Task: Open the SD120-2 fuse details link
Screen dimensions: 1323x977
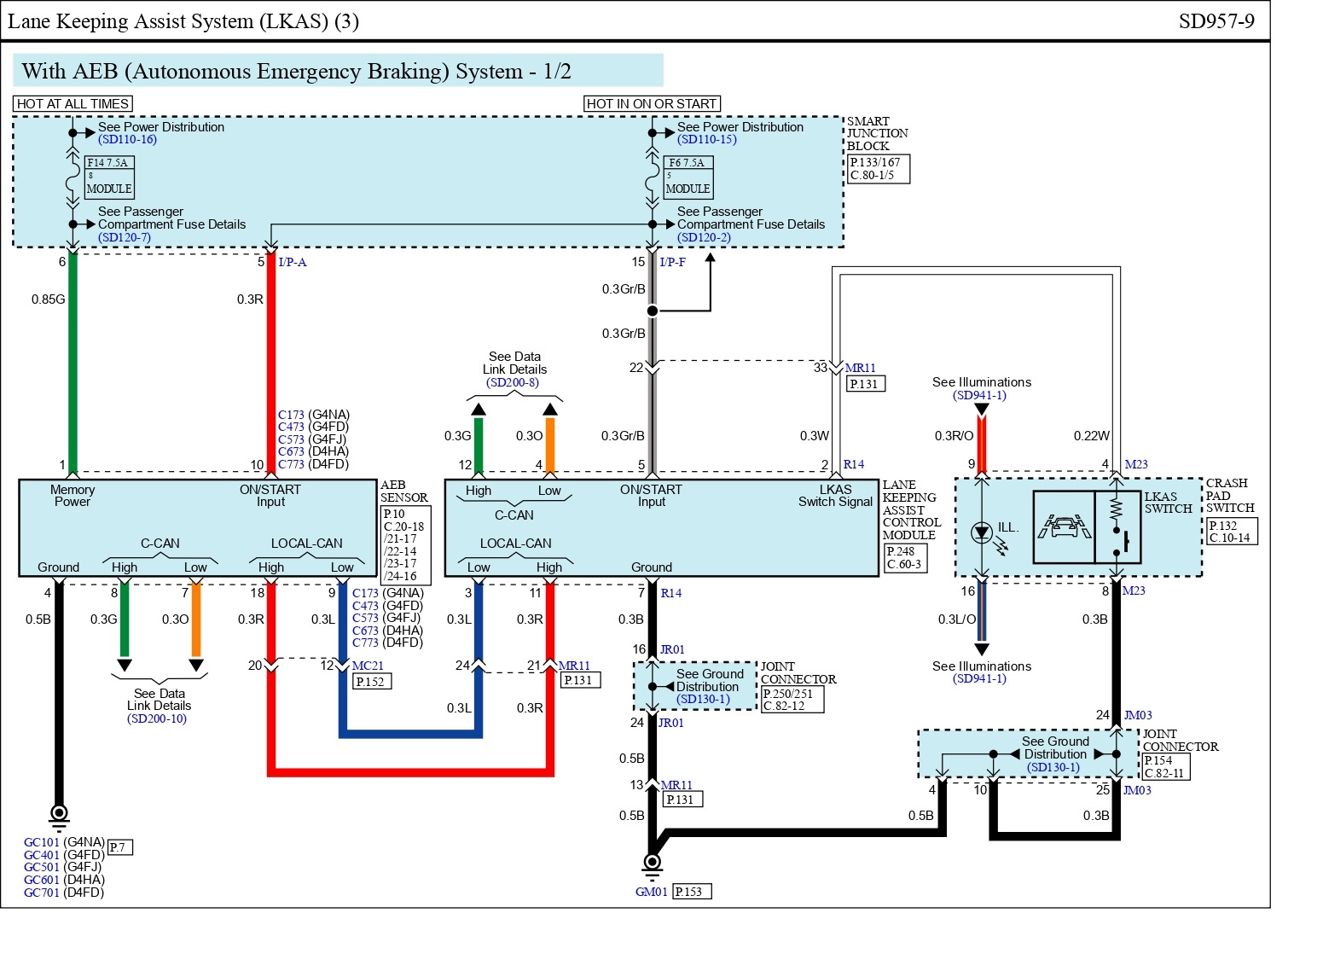Action: tap(704, 238)
